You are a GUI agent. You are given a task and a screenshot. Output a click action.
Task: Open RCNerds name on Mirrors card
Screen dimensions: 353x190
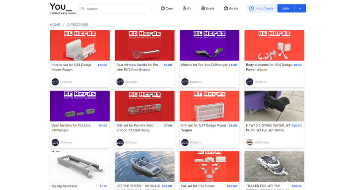coord(196,82)
